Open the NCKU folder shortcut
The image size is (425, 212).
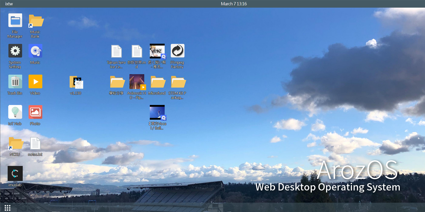pyautogui.click(x=15, y=143)
